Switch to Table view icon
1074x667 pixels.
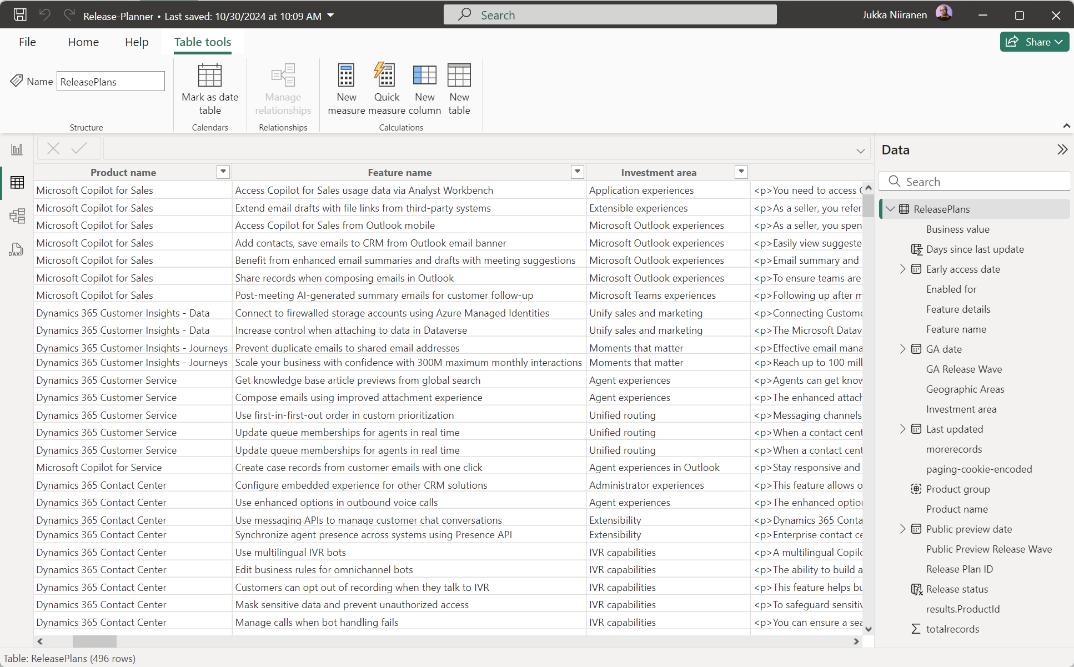pos(17,182)
